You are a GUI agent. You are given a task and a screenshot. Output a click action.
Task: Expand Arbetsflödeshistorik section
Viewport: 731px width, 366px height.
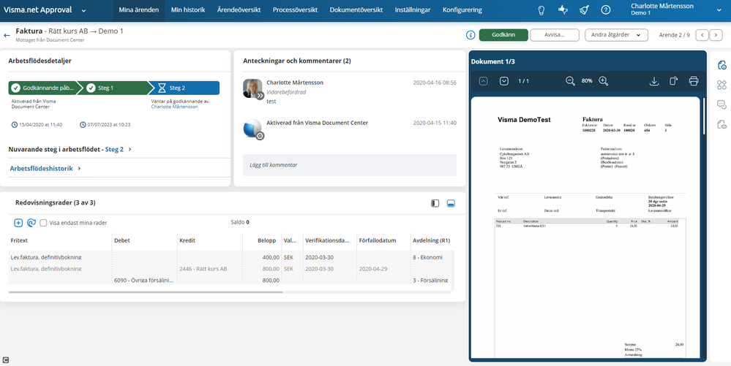tap(45, 169)
